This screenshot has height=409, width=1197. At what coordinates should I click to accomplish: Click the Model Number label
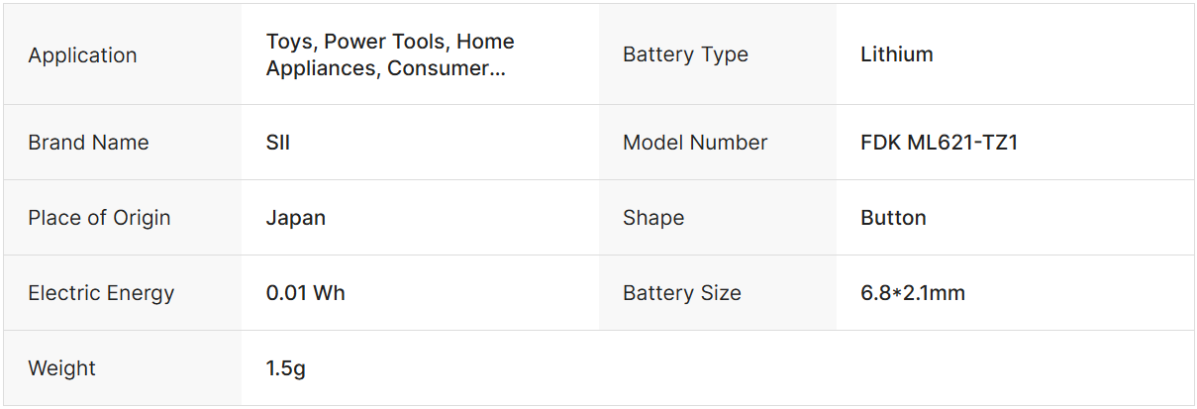click(695, 143)
